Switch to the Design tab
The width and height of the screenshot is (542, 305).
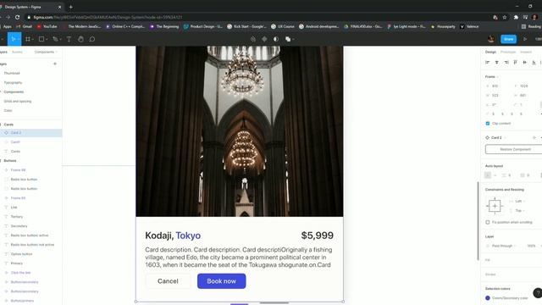click(x=490, y=52)
